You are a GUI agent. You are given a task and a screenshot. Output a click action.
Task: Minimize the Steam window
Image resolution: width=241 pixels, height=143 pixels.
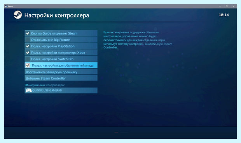[220, 6]
